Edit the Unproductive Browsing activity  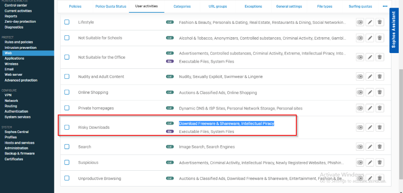[x=370, y=178]
